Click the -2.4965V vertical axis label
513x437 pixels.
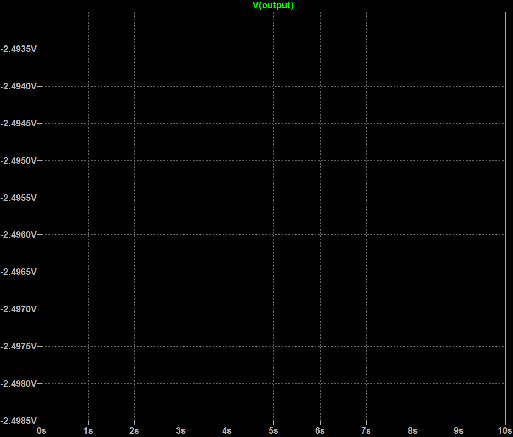click(19, 272)
